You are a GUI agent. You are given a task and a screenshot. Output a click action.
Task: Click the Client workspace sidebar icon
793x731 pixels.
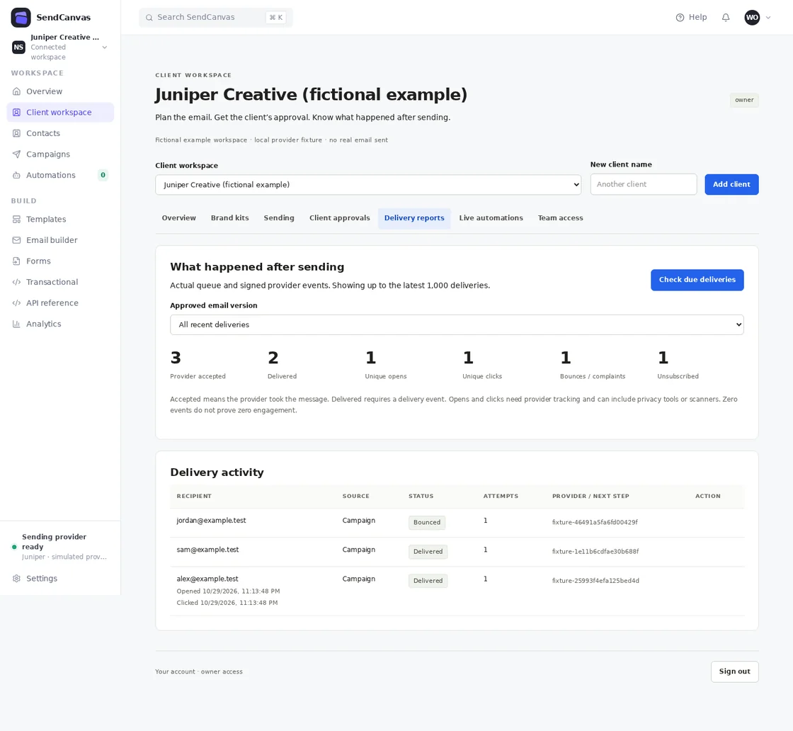pos(17,113)
